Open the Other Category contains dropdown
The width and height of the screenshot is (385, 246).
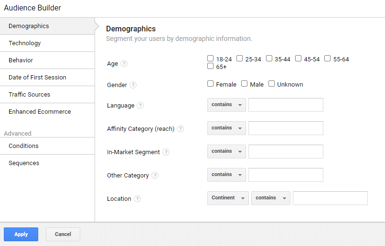(226, 175)
